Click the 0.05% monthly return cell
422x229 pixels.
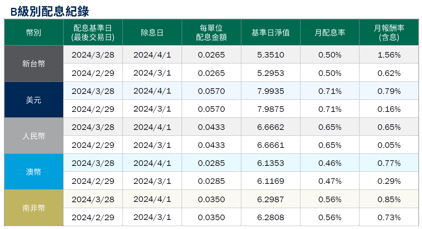[x=389, y=145]
